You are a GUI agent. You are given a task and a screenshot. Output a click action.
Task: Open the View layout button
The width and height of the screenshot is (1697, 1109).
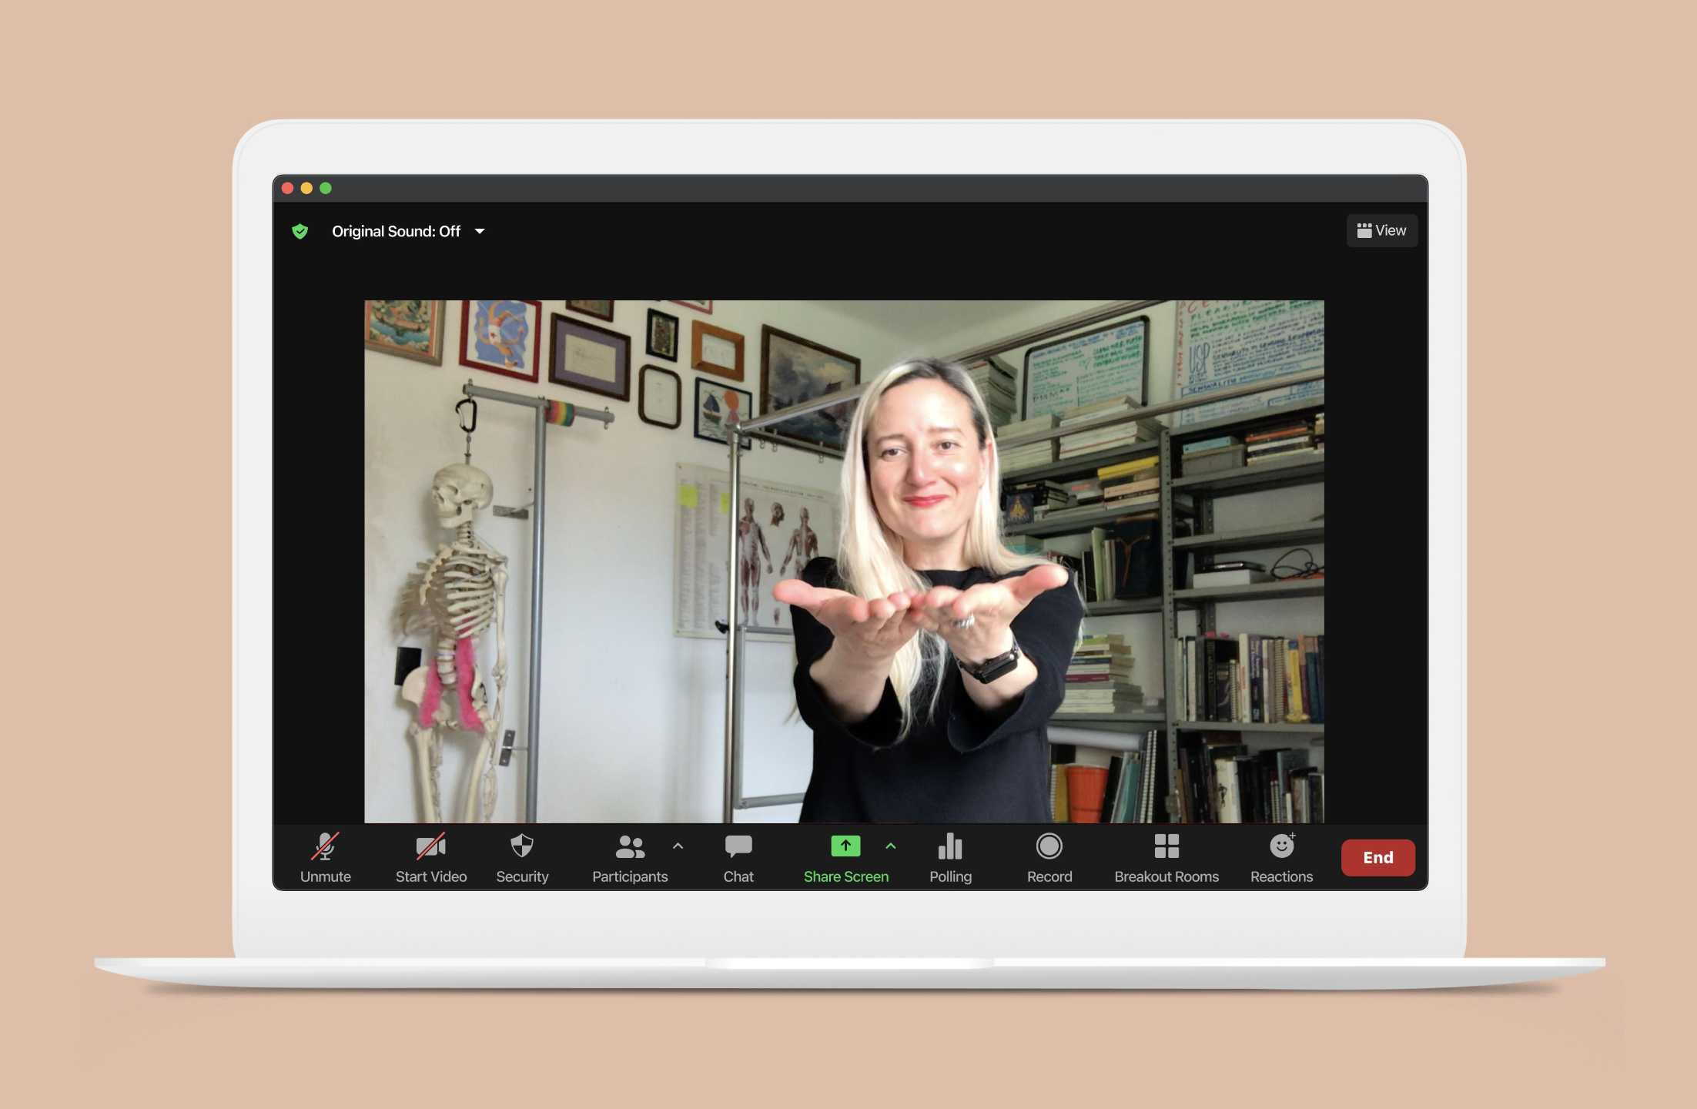1381,230
